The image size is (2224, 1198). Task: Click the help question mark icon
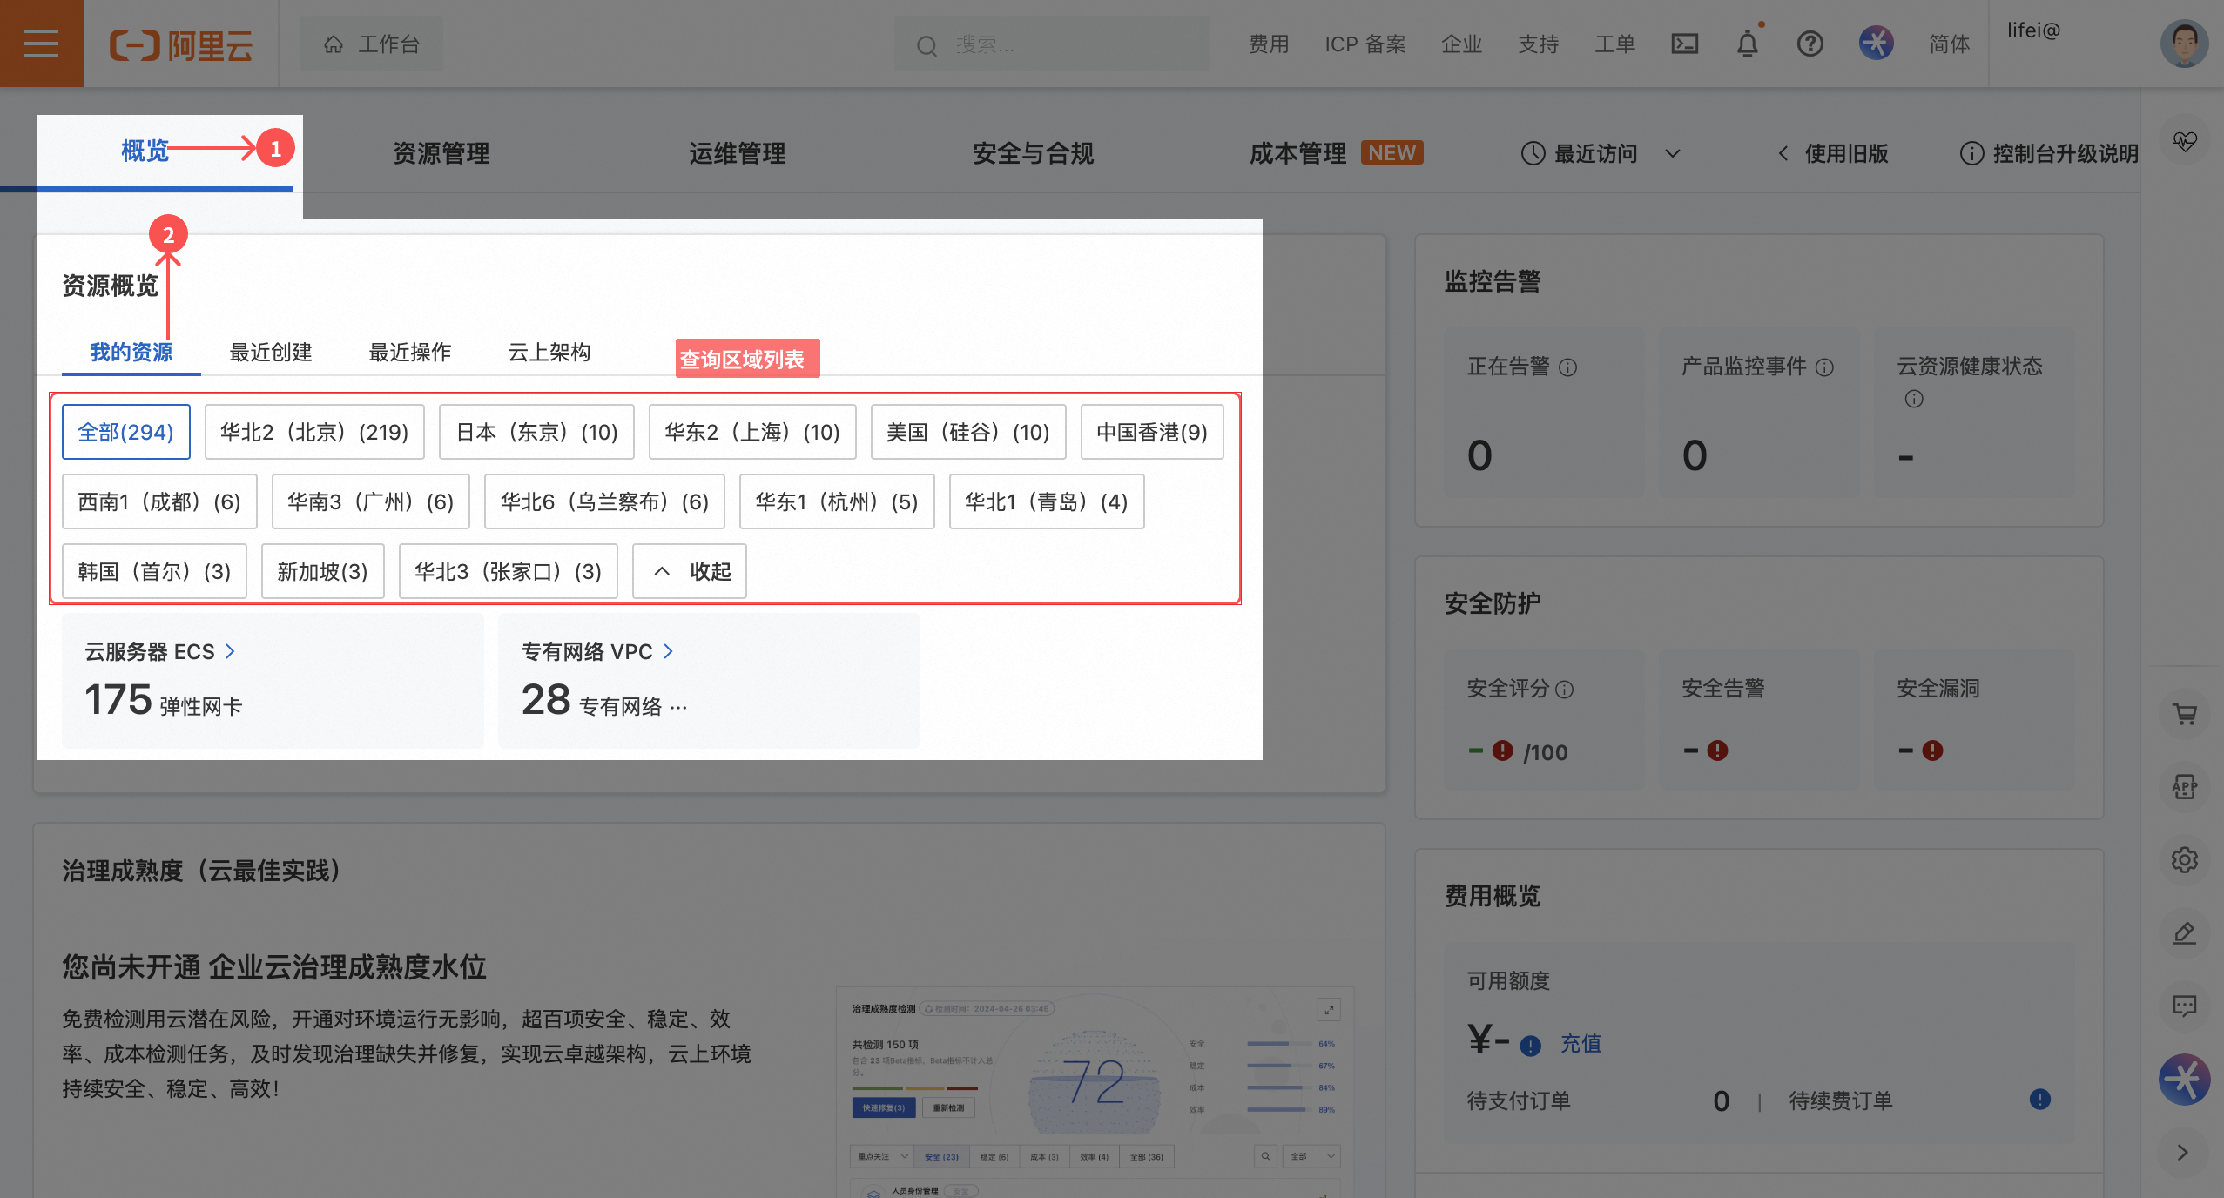1809,43
